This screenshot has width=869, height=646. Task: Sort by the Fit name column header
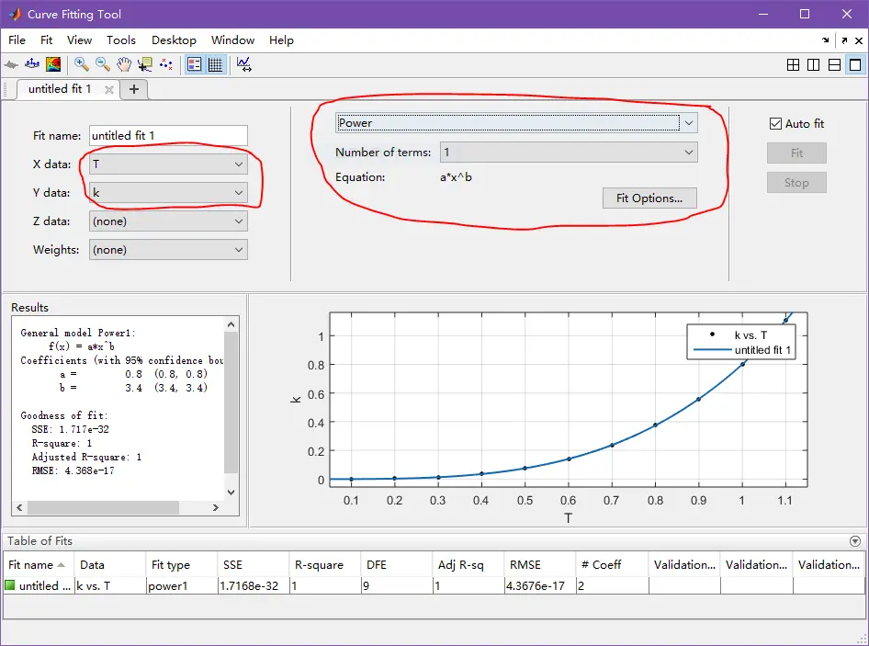coord(39,564)
